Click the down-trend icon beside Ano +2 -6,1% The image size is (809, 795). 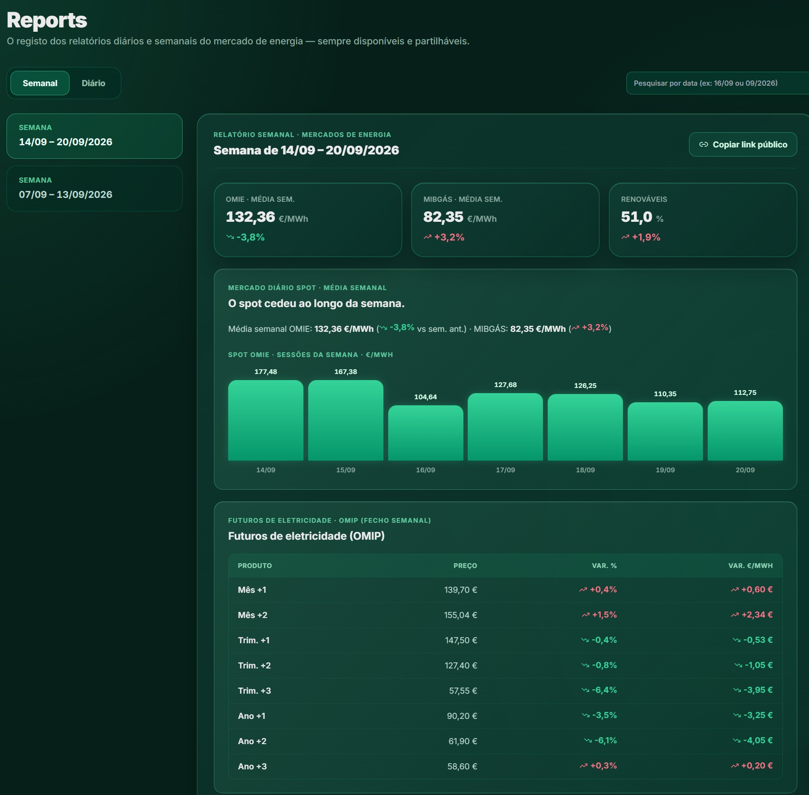588,741
